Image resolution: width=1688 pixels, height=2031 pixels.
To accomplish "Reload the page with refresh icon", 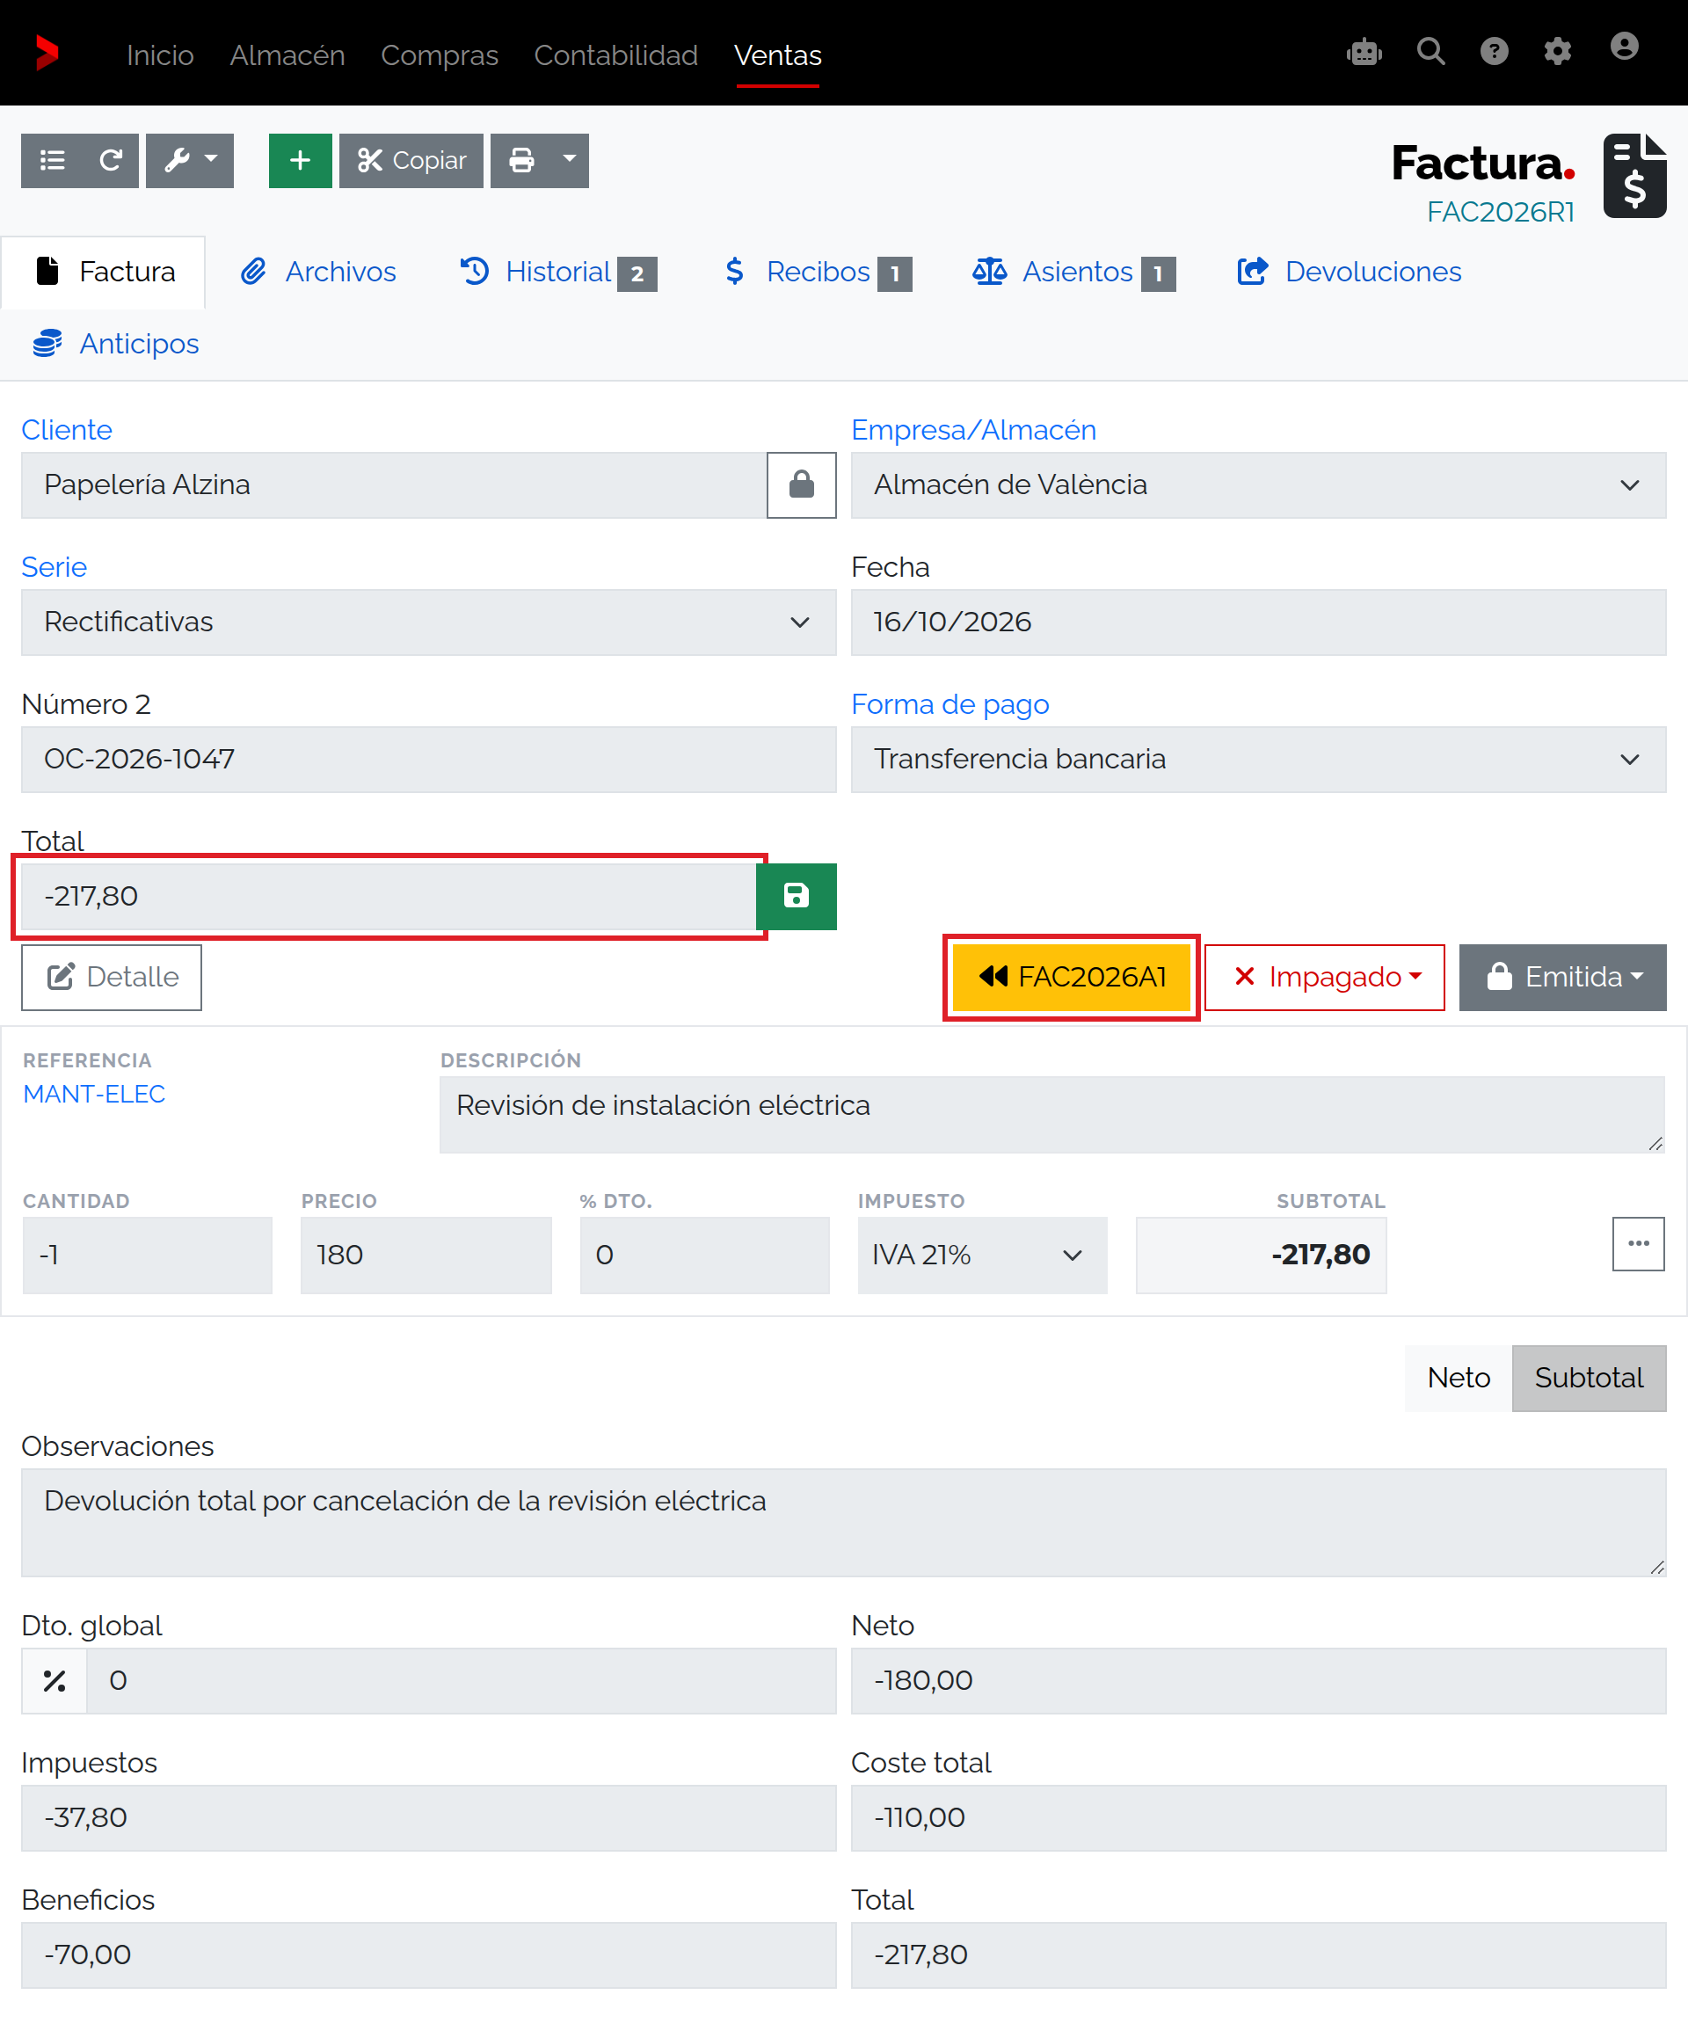I will [x=110, y=161].
